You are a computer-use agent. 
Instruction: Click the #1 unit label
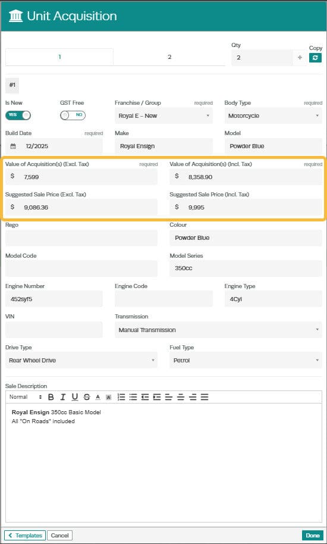(x=12, y=85)
